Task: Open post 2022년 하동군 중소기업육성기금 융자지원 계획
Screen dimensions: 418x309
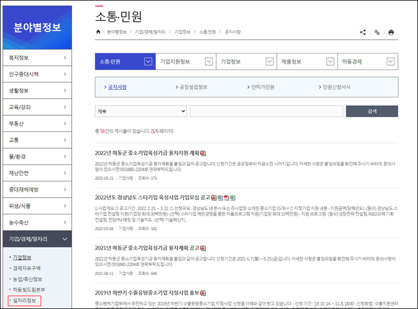Action: [147, 153]
